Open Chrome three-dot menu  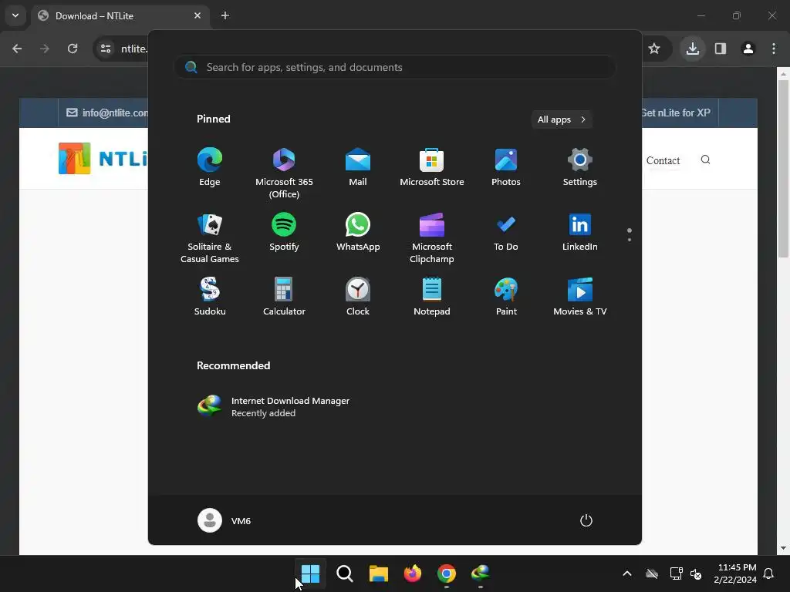click(x=774, y=49)
